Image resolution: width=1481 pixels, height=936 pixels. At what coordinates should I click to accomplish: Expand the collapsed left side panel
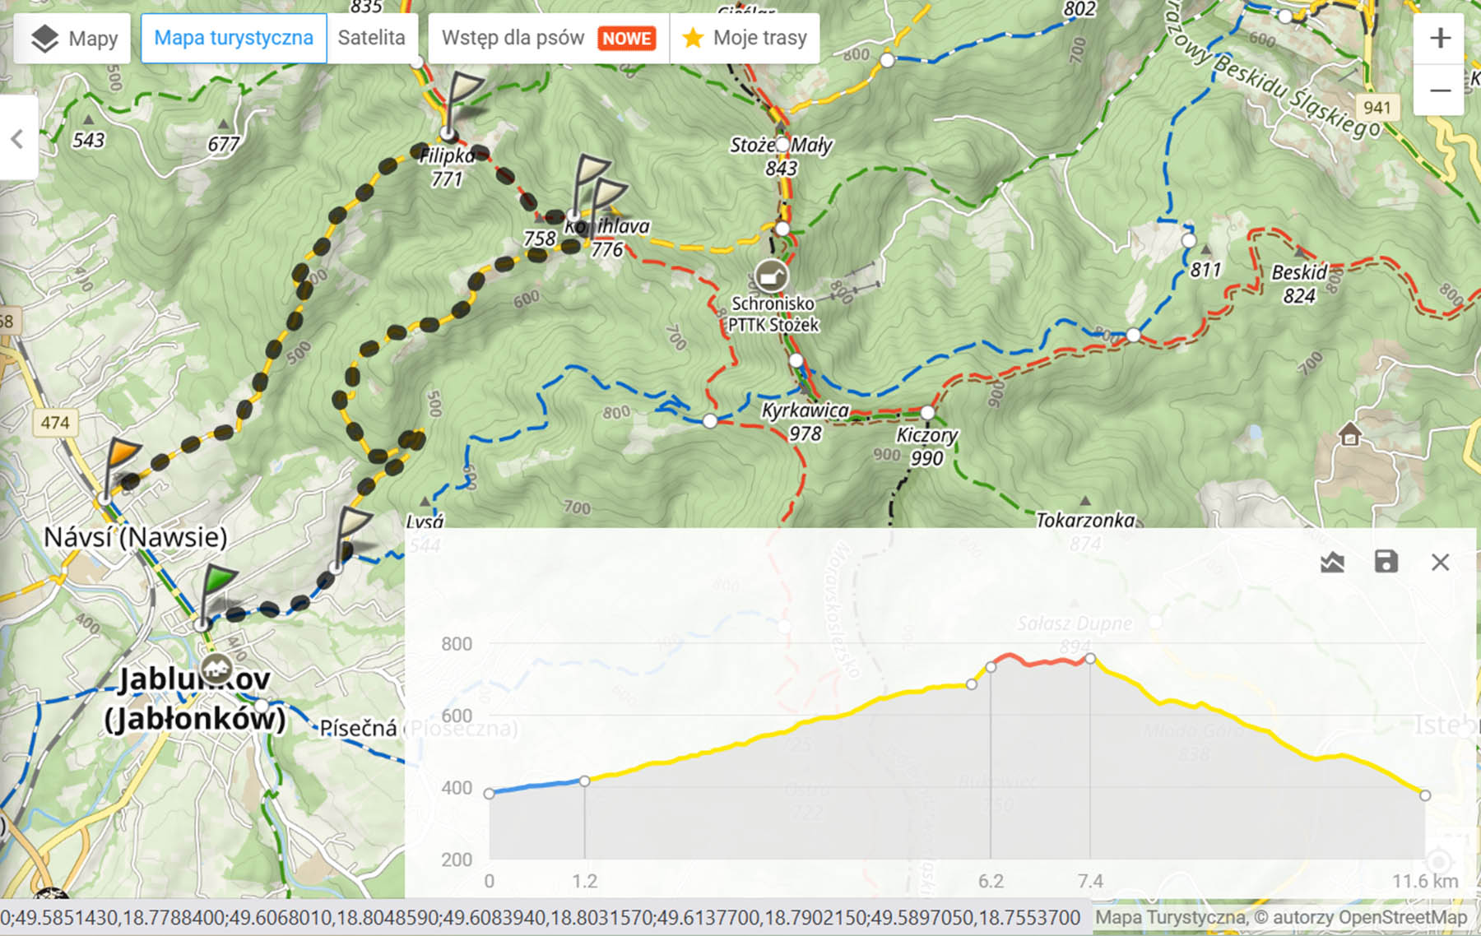pos(17,138)
